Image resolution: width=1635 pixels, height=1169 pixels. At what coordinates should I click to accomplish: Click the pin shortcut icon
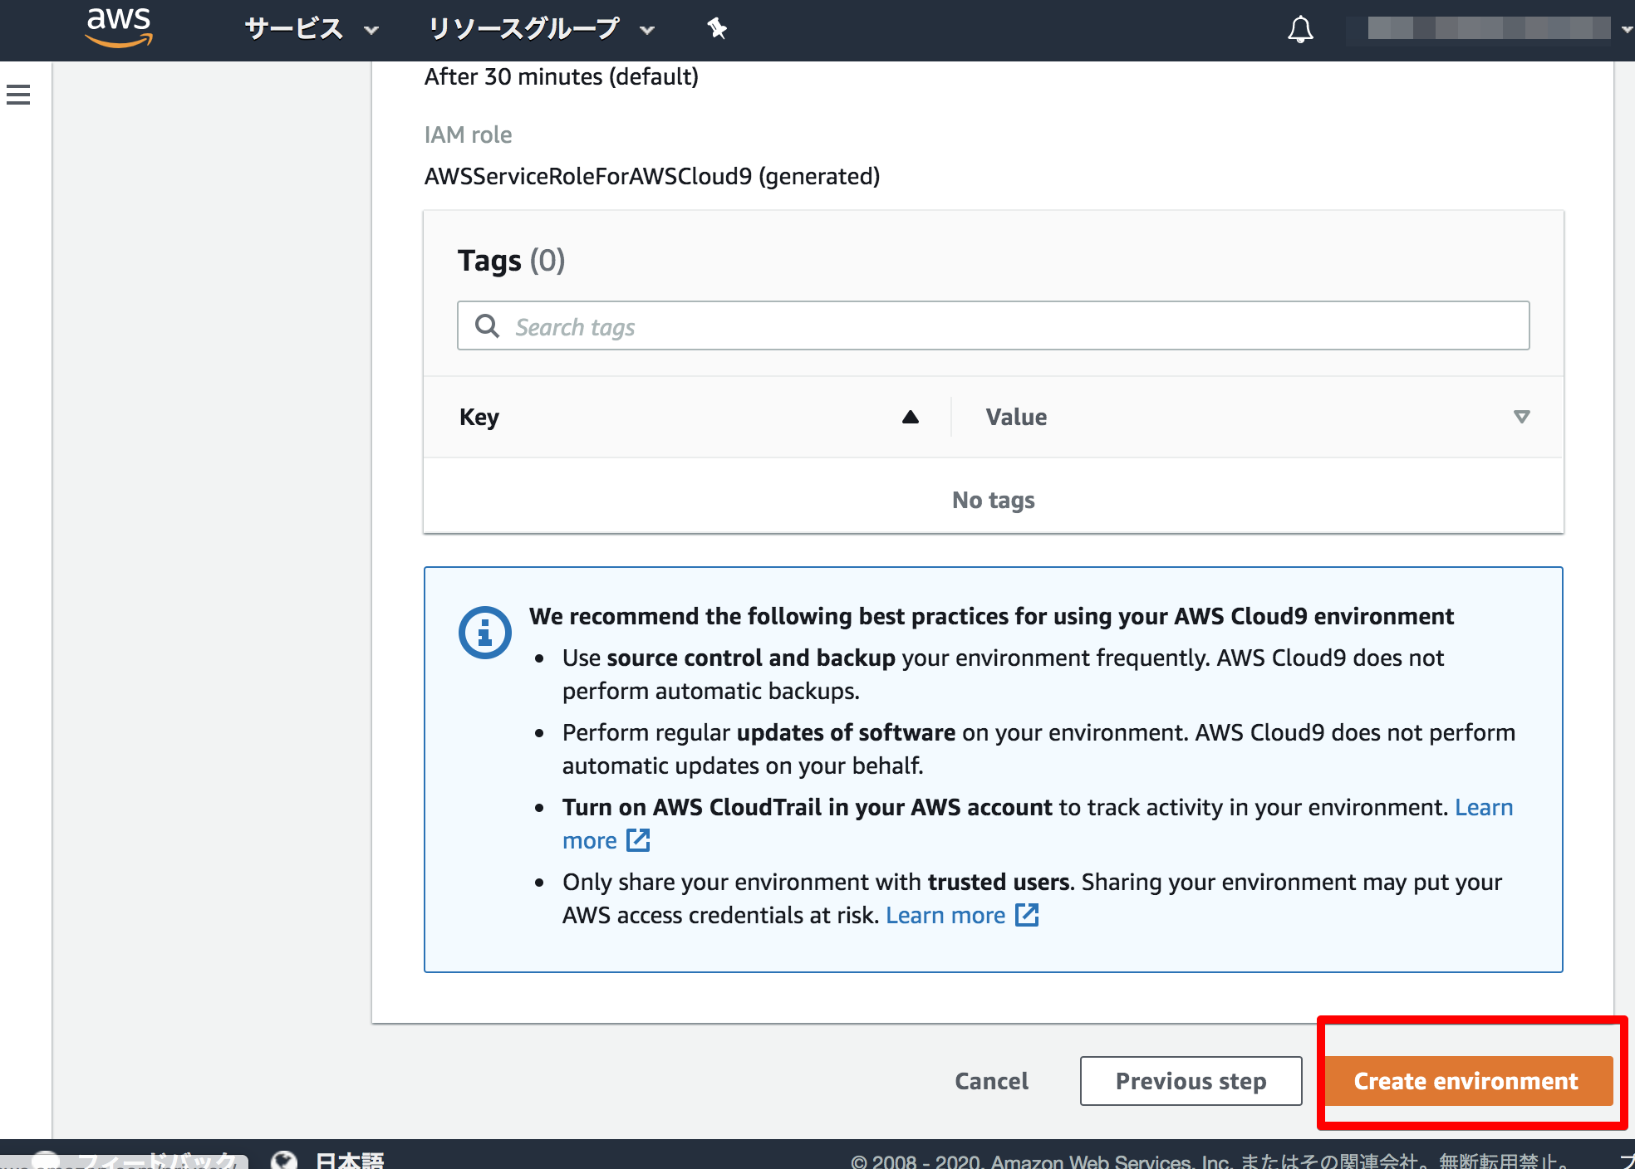[x=716, y=29]
